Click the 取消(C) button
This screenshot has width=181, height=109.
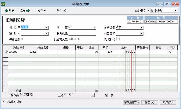pyautogui.click(x=168, y=102)
